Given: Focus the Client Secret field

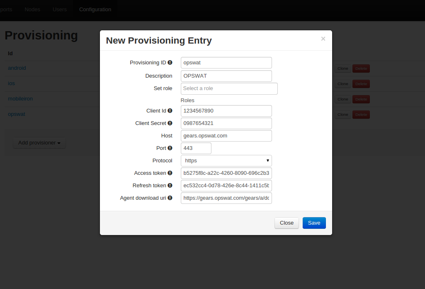Looking at the screenshot, I should pos(226,123).
